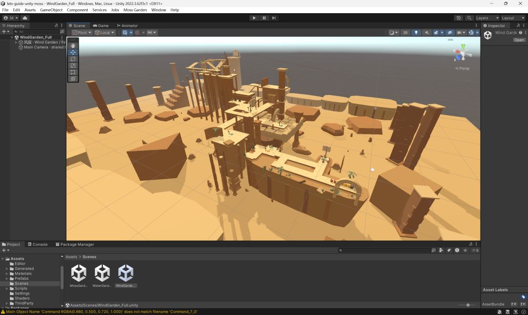The width and height of the screenshot is (528, 315).
Task: Click the Project search field
Action: point(385,251)
